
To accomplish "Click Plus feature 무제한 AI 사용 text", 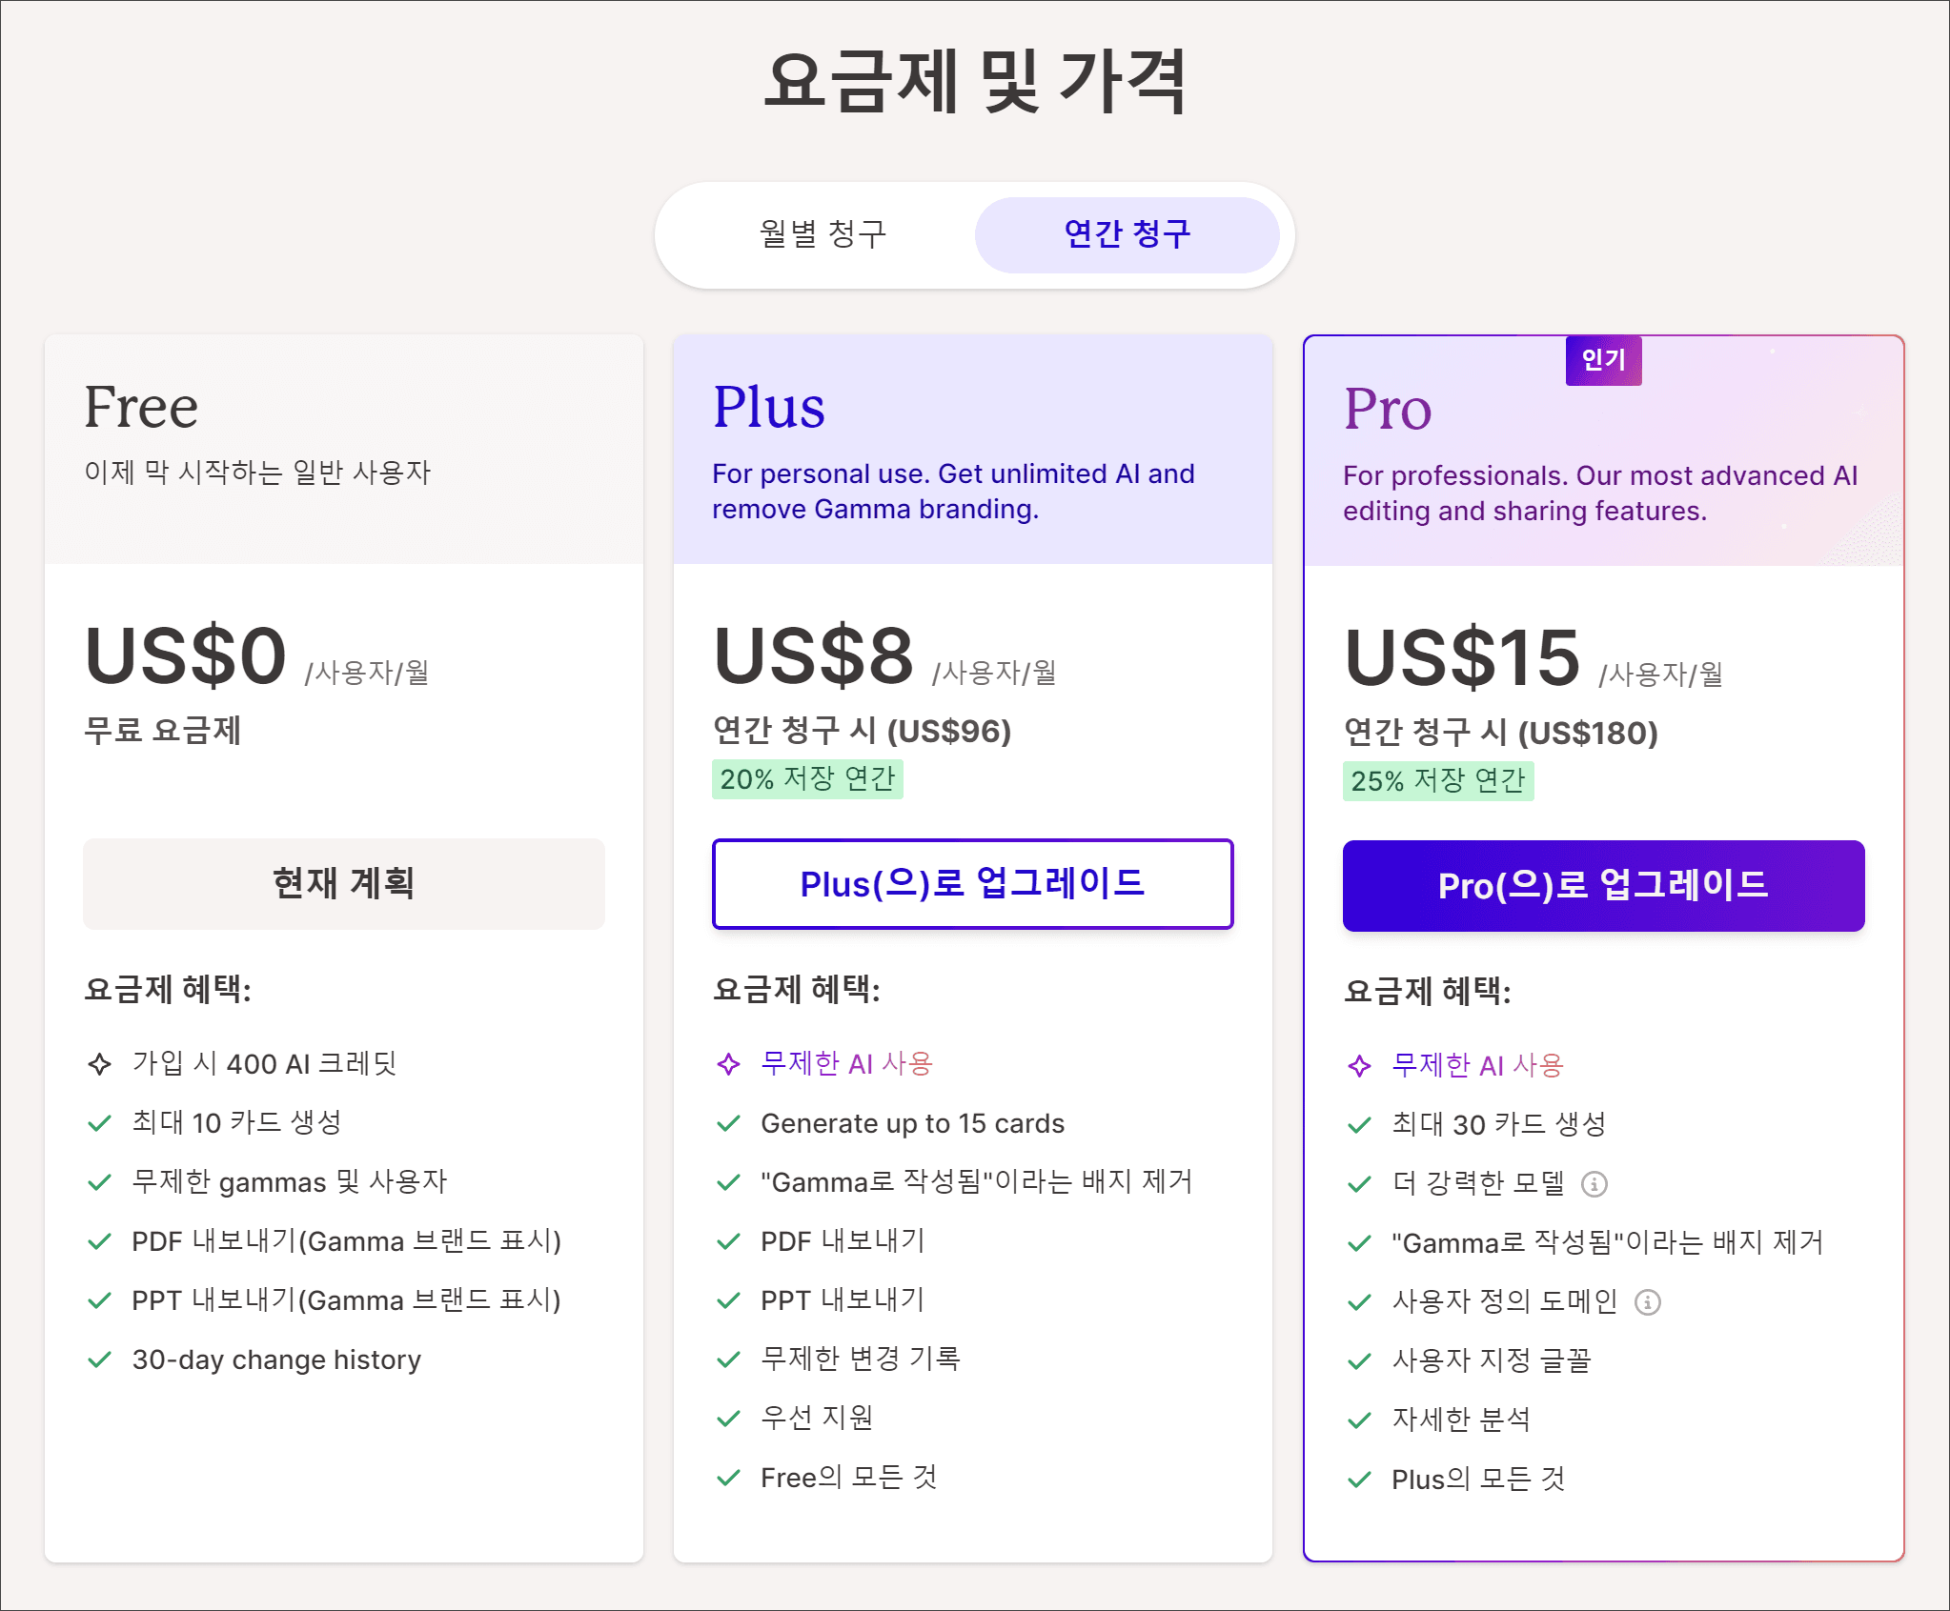I will (x=846, y=1064).
